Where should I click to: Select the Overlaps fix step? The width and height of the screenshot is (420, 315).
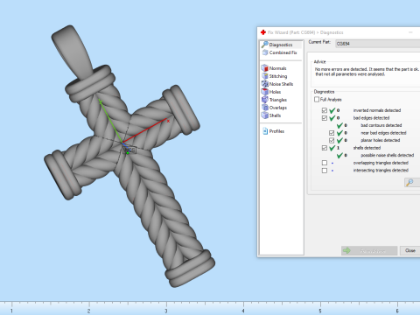274,108
